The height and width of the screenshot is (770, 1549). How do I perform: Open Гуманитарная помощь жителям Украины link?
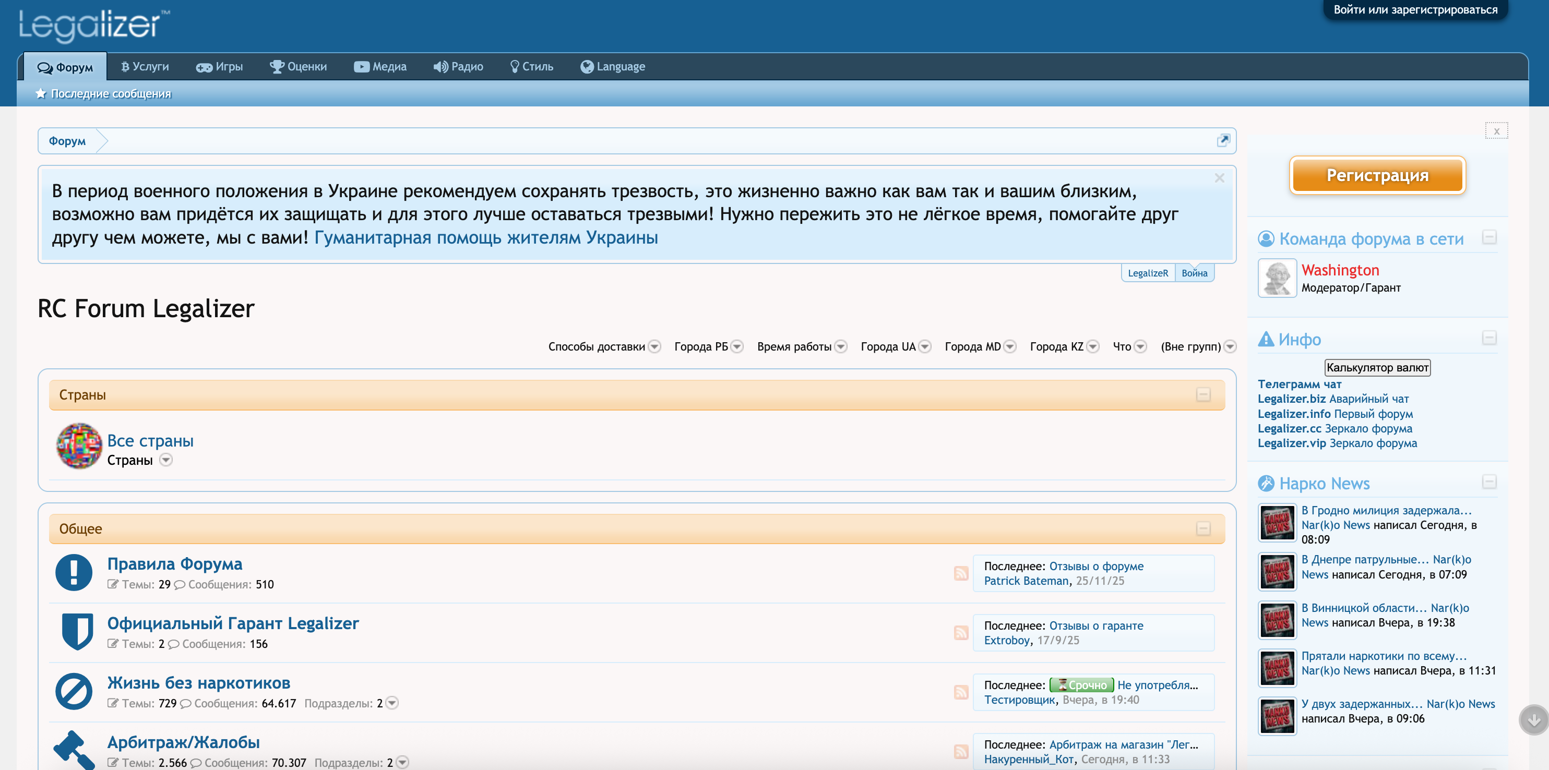point(485,237)
